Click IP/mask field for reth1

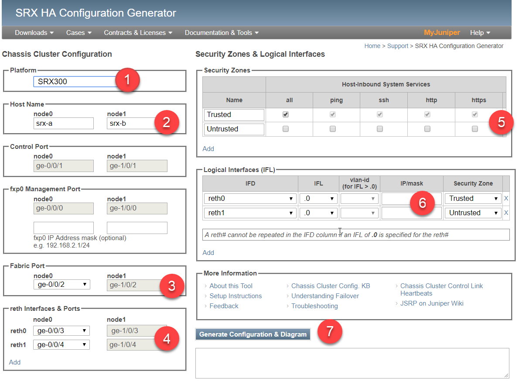411,213
